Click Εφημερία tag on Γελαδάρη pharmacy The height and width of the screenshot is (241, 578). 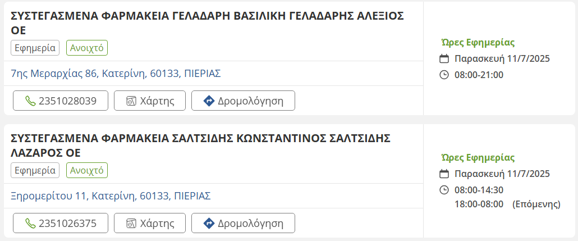(35, 48)
